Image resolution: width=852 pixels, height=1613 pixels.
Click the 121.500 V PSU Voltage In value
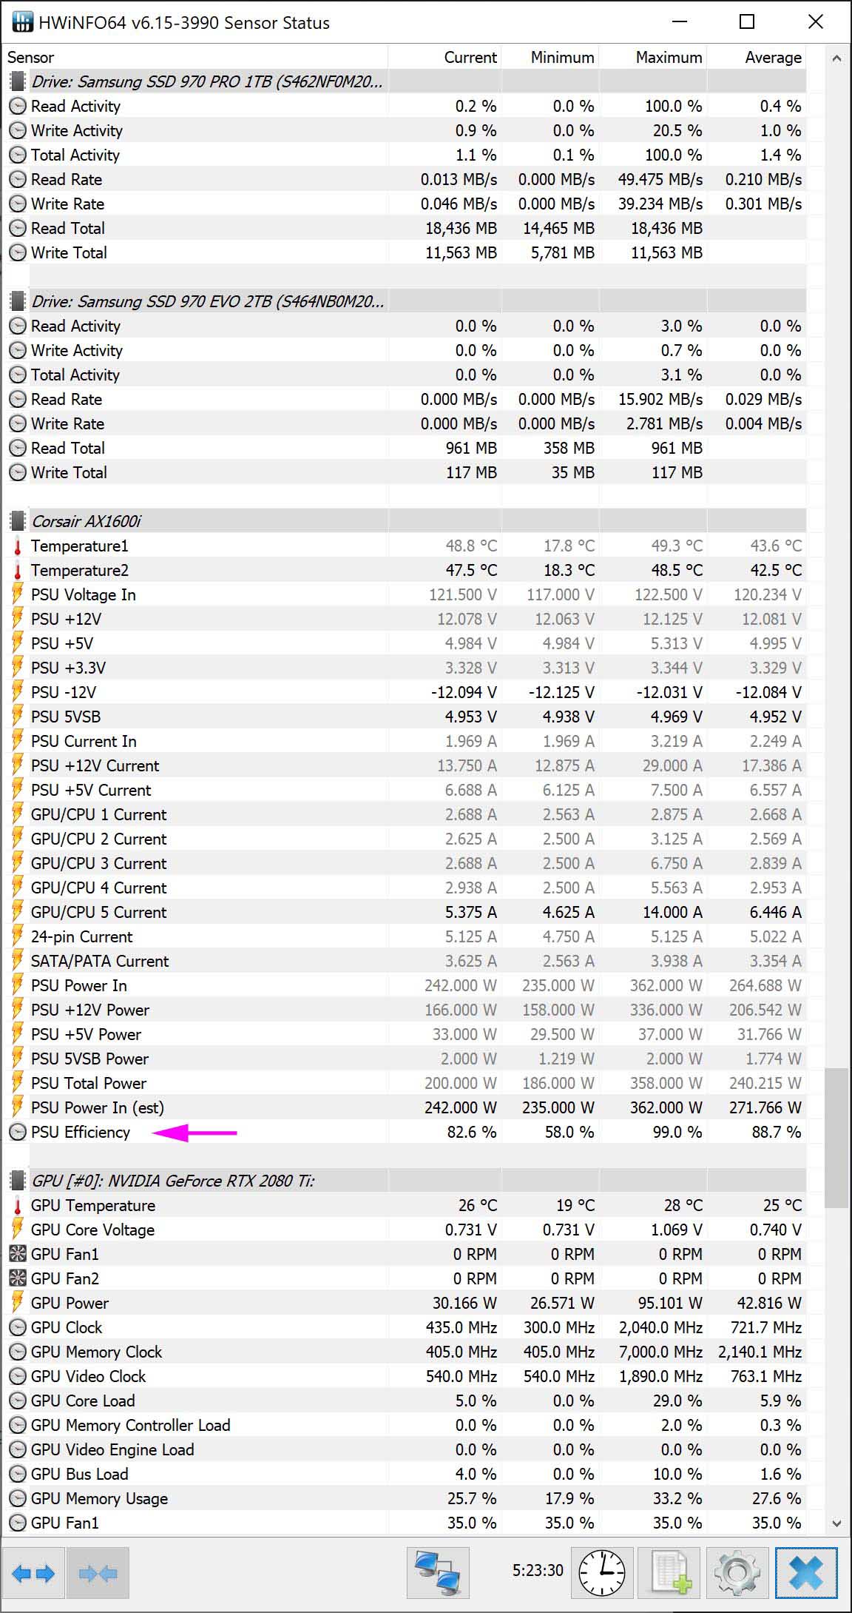[463, 594]
